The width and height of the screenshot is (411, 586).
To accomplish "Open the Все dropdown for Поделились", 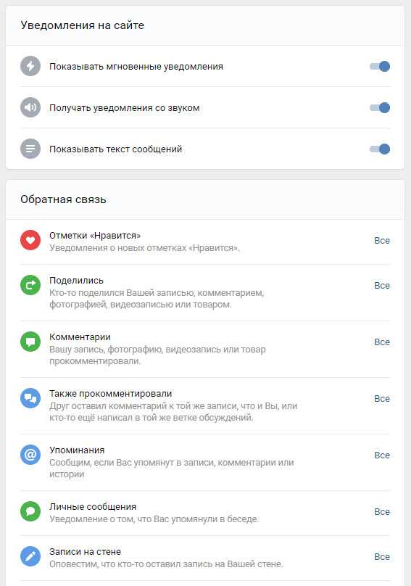I will [x=382, y=286].
